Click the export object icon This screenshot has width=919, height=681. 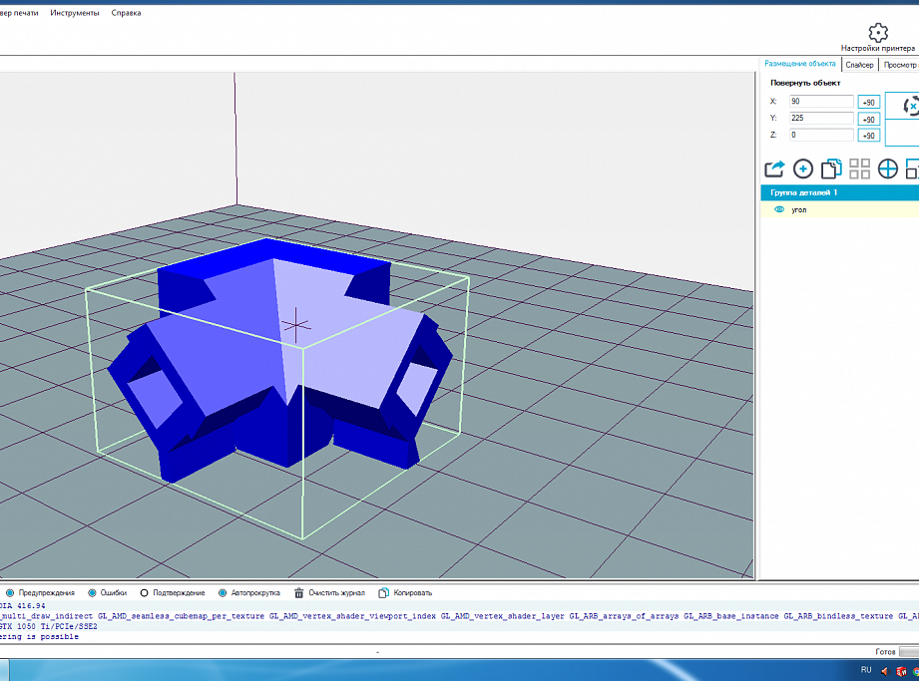(x=774, y=169)
